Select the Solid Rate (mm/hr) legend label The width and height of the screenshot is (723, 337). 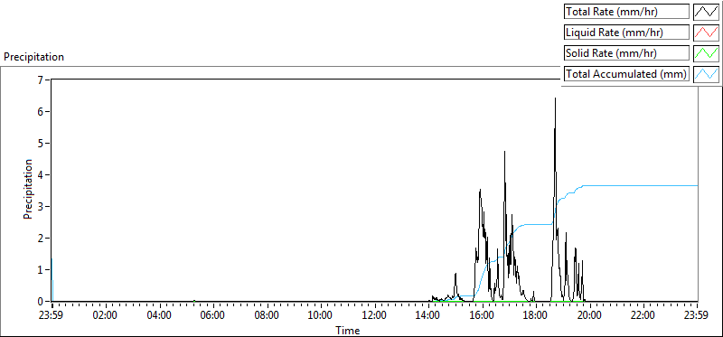tap(626, 53)
